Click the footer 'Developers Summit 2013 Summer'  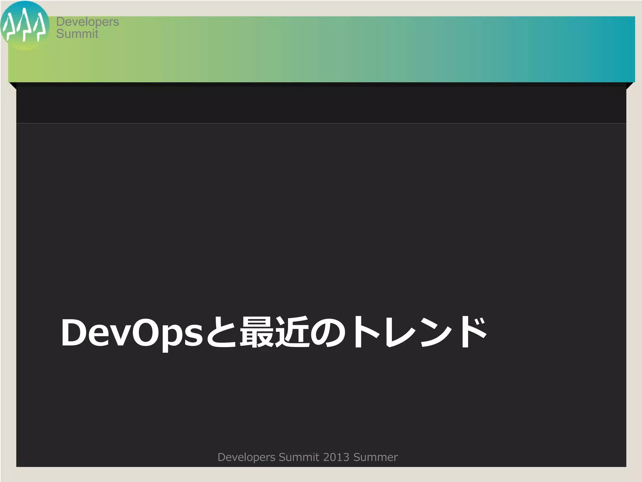308,457
